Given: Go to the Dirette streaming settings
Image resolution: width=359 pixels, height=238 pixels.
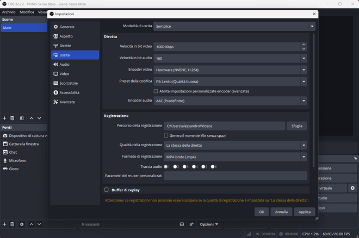Looking at the screenshot, I should [x=75, y=46].
